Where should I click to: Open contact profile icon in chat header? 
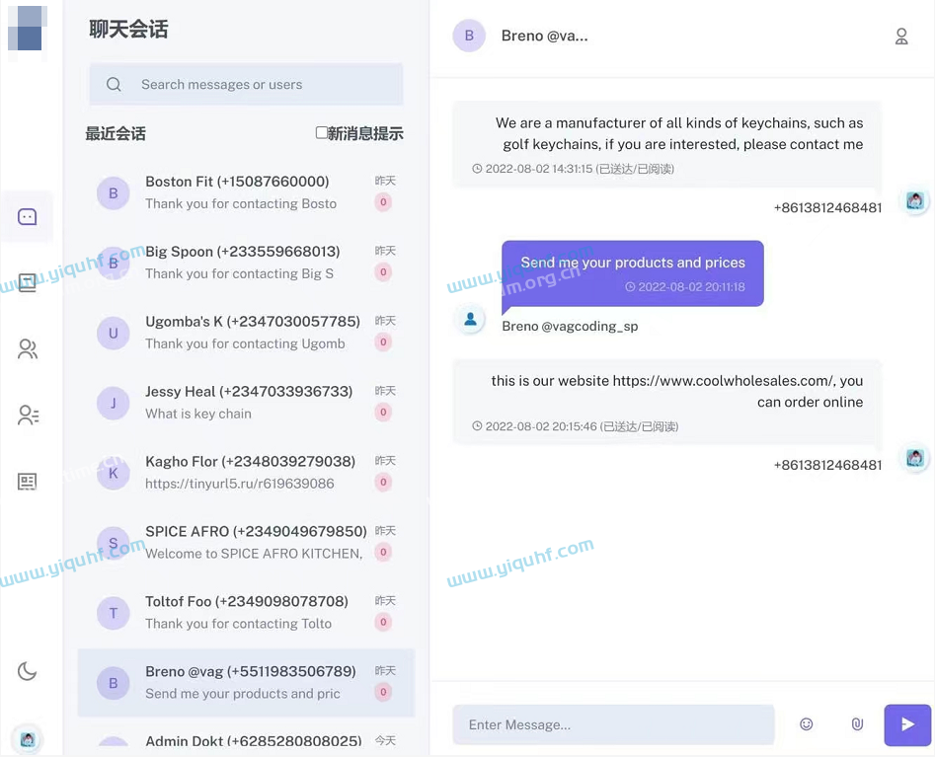[901, 37]
